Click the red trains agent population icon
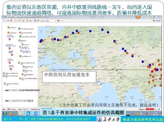The image size is (164, 123). click(10, 63)
